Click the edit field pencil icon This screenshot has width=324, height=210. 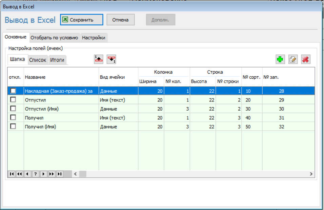pos(293,59)
